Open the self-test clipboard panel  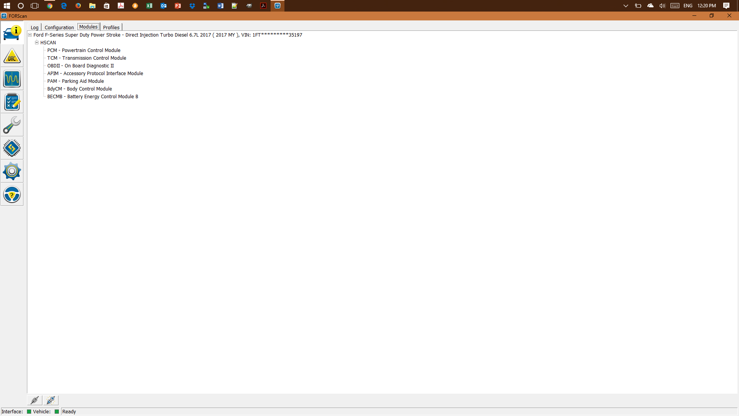(12, 102)
